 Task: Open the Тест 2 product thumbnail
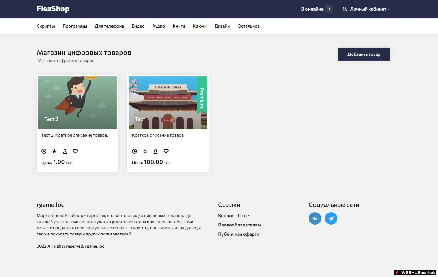coord(77,103)
